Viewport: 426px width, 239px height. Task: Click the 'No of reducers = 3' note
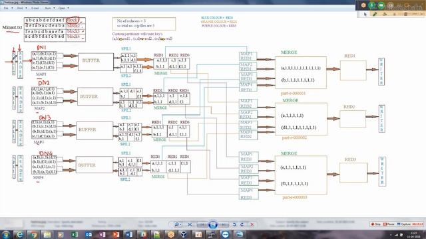coord(131,21)
